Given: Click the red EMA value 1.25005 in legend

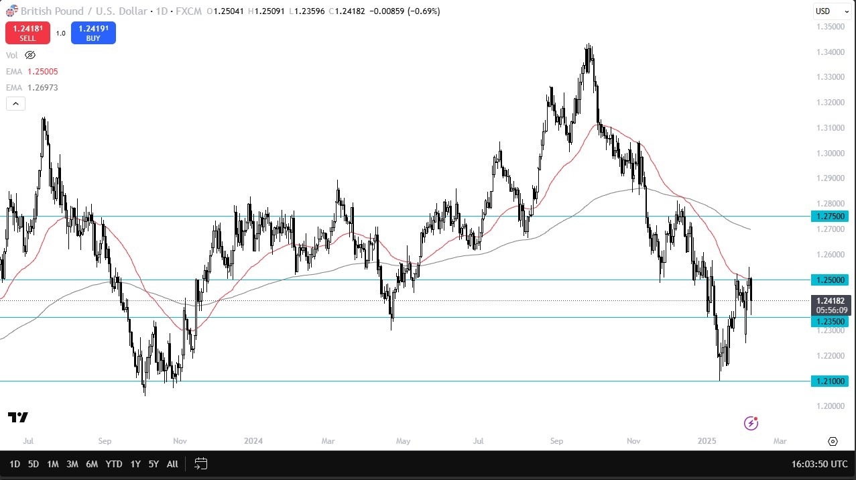Looking at the screenshot, I should point(42,72).
